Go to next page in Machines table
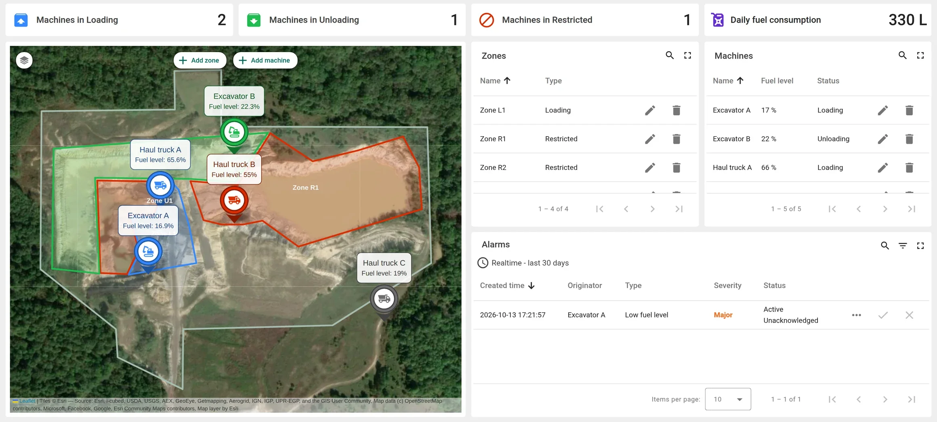 pos(885,209)
